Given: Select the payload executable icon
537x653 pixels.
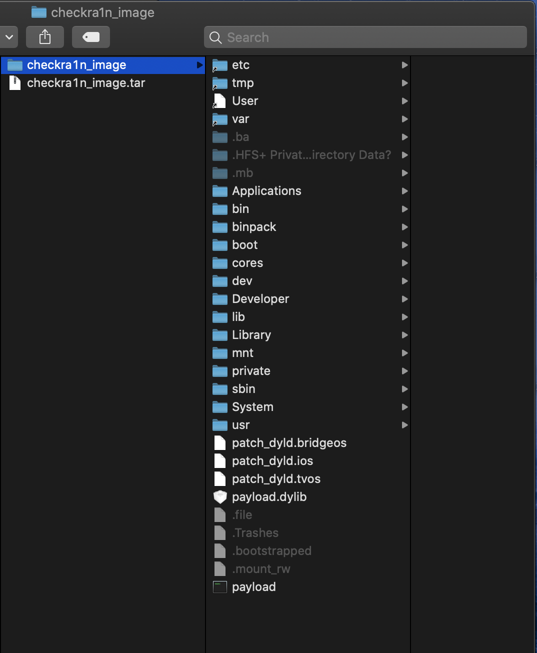Looking at the screenshot, I should 220,587.
